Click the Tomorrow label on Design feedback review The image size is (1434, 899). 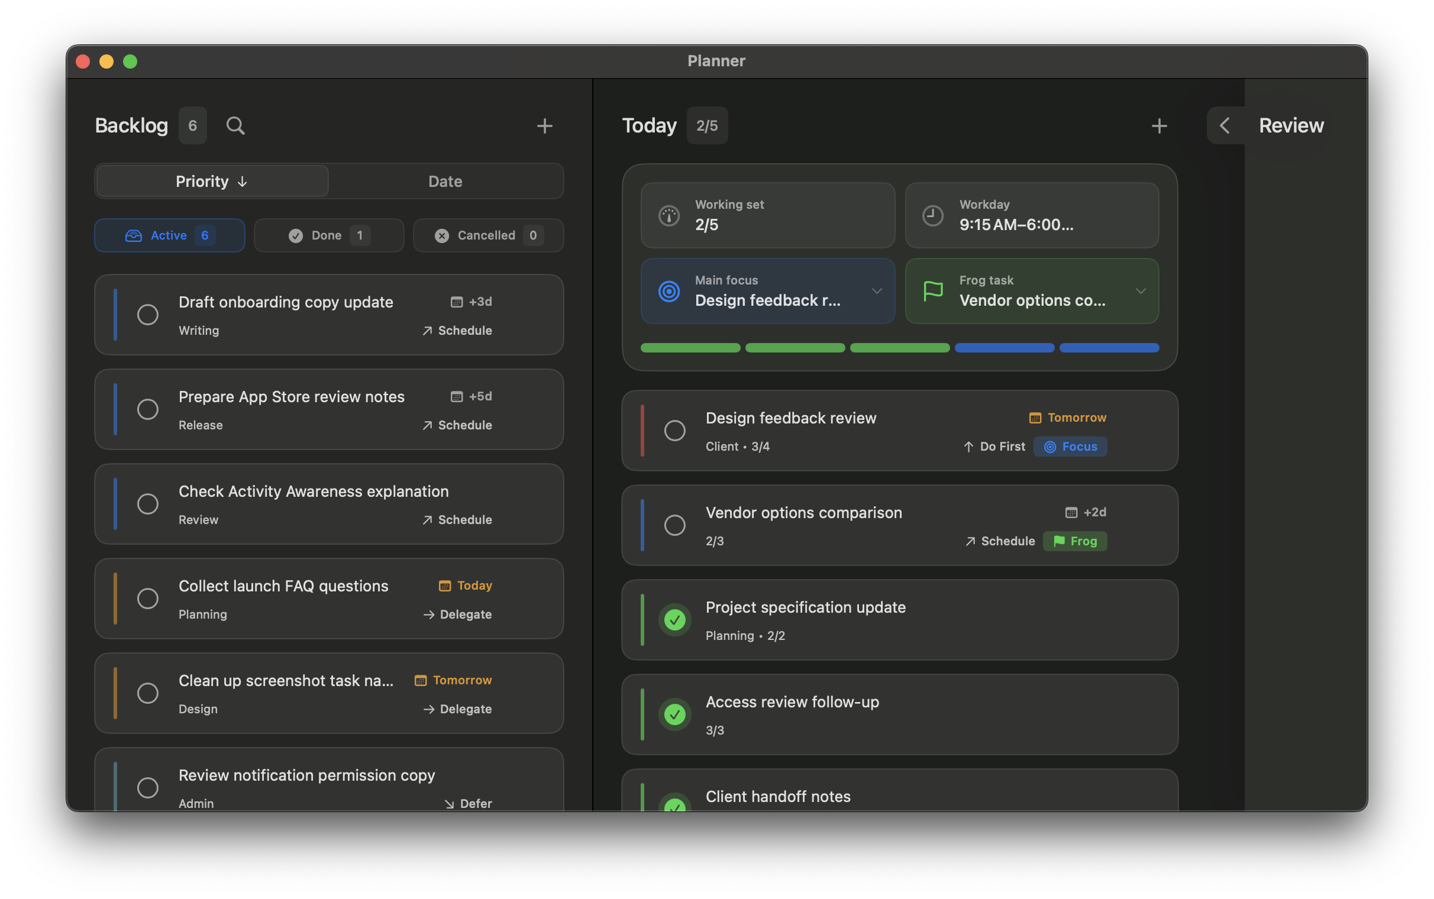pos(1077,418)
